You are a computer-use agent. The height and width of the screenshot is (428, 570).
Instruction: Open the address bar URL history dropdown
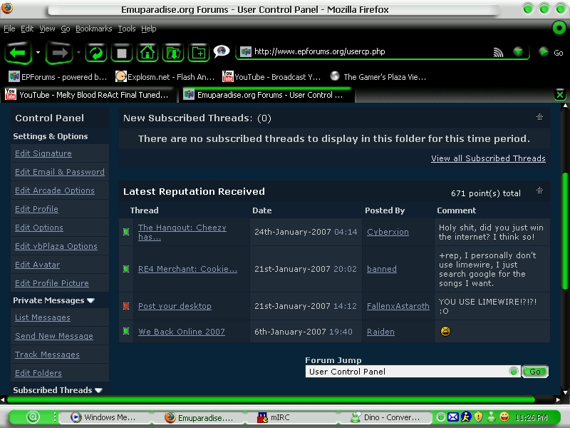[x=519, y=52]
